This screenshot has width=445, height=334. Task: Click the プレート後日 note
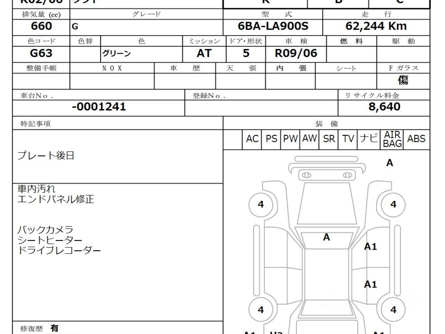(x=46, y=156)
